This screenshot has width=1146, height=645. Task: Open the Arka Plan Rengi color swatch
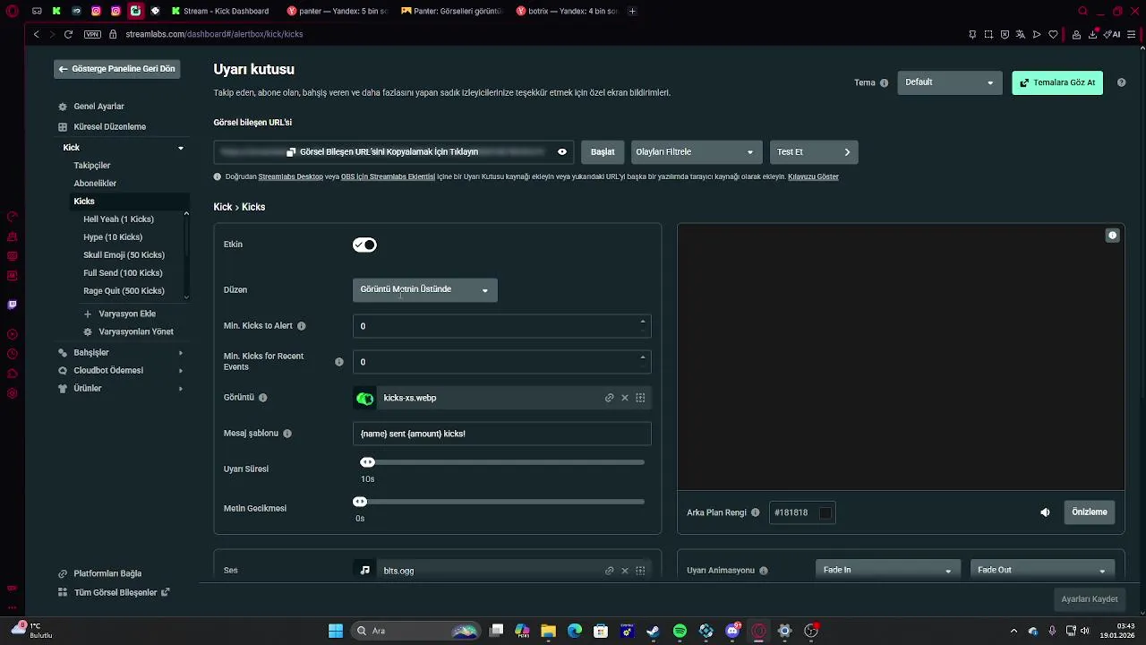[x=825, y=512]
